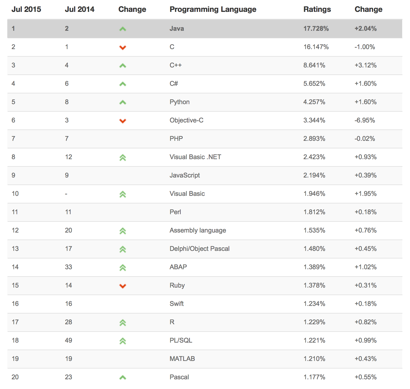Click the red down arrow beside C
The width and height of the screenshot is (410, 389).
(x=123, y=47)
